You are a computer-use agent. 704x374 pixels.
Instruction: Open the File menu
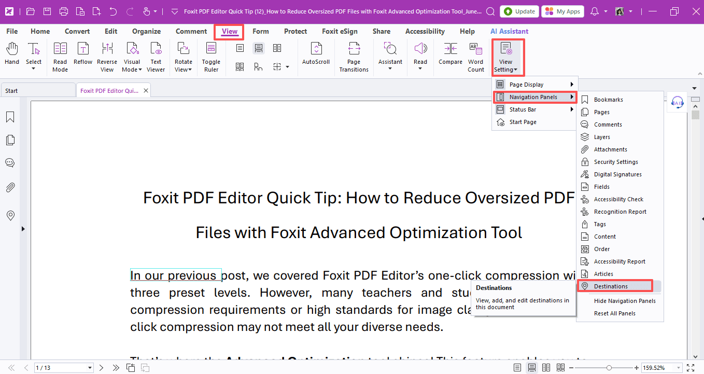pyautogui.click(x=12, y=31)
